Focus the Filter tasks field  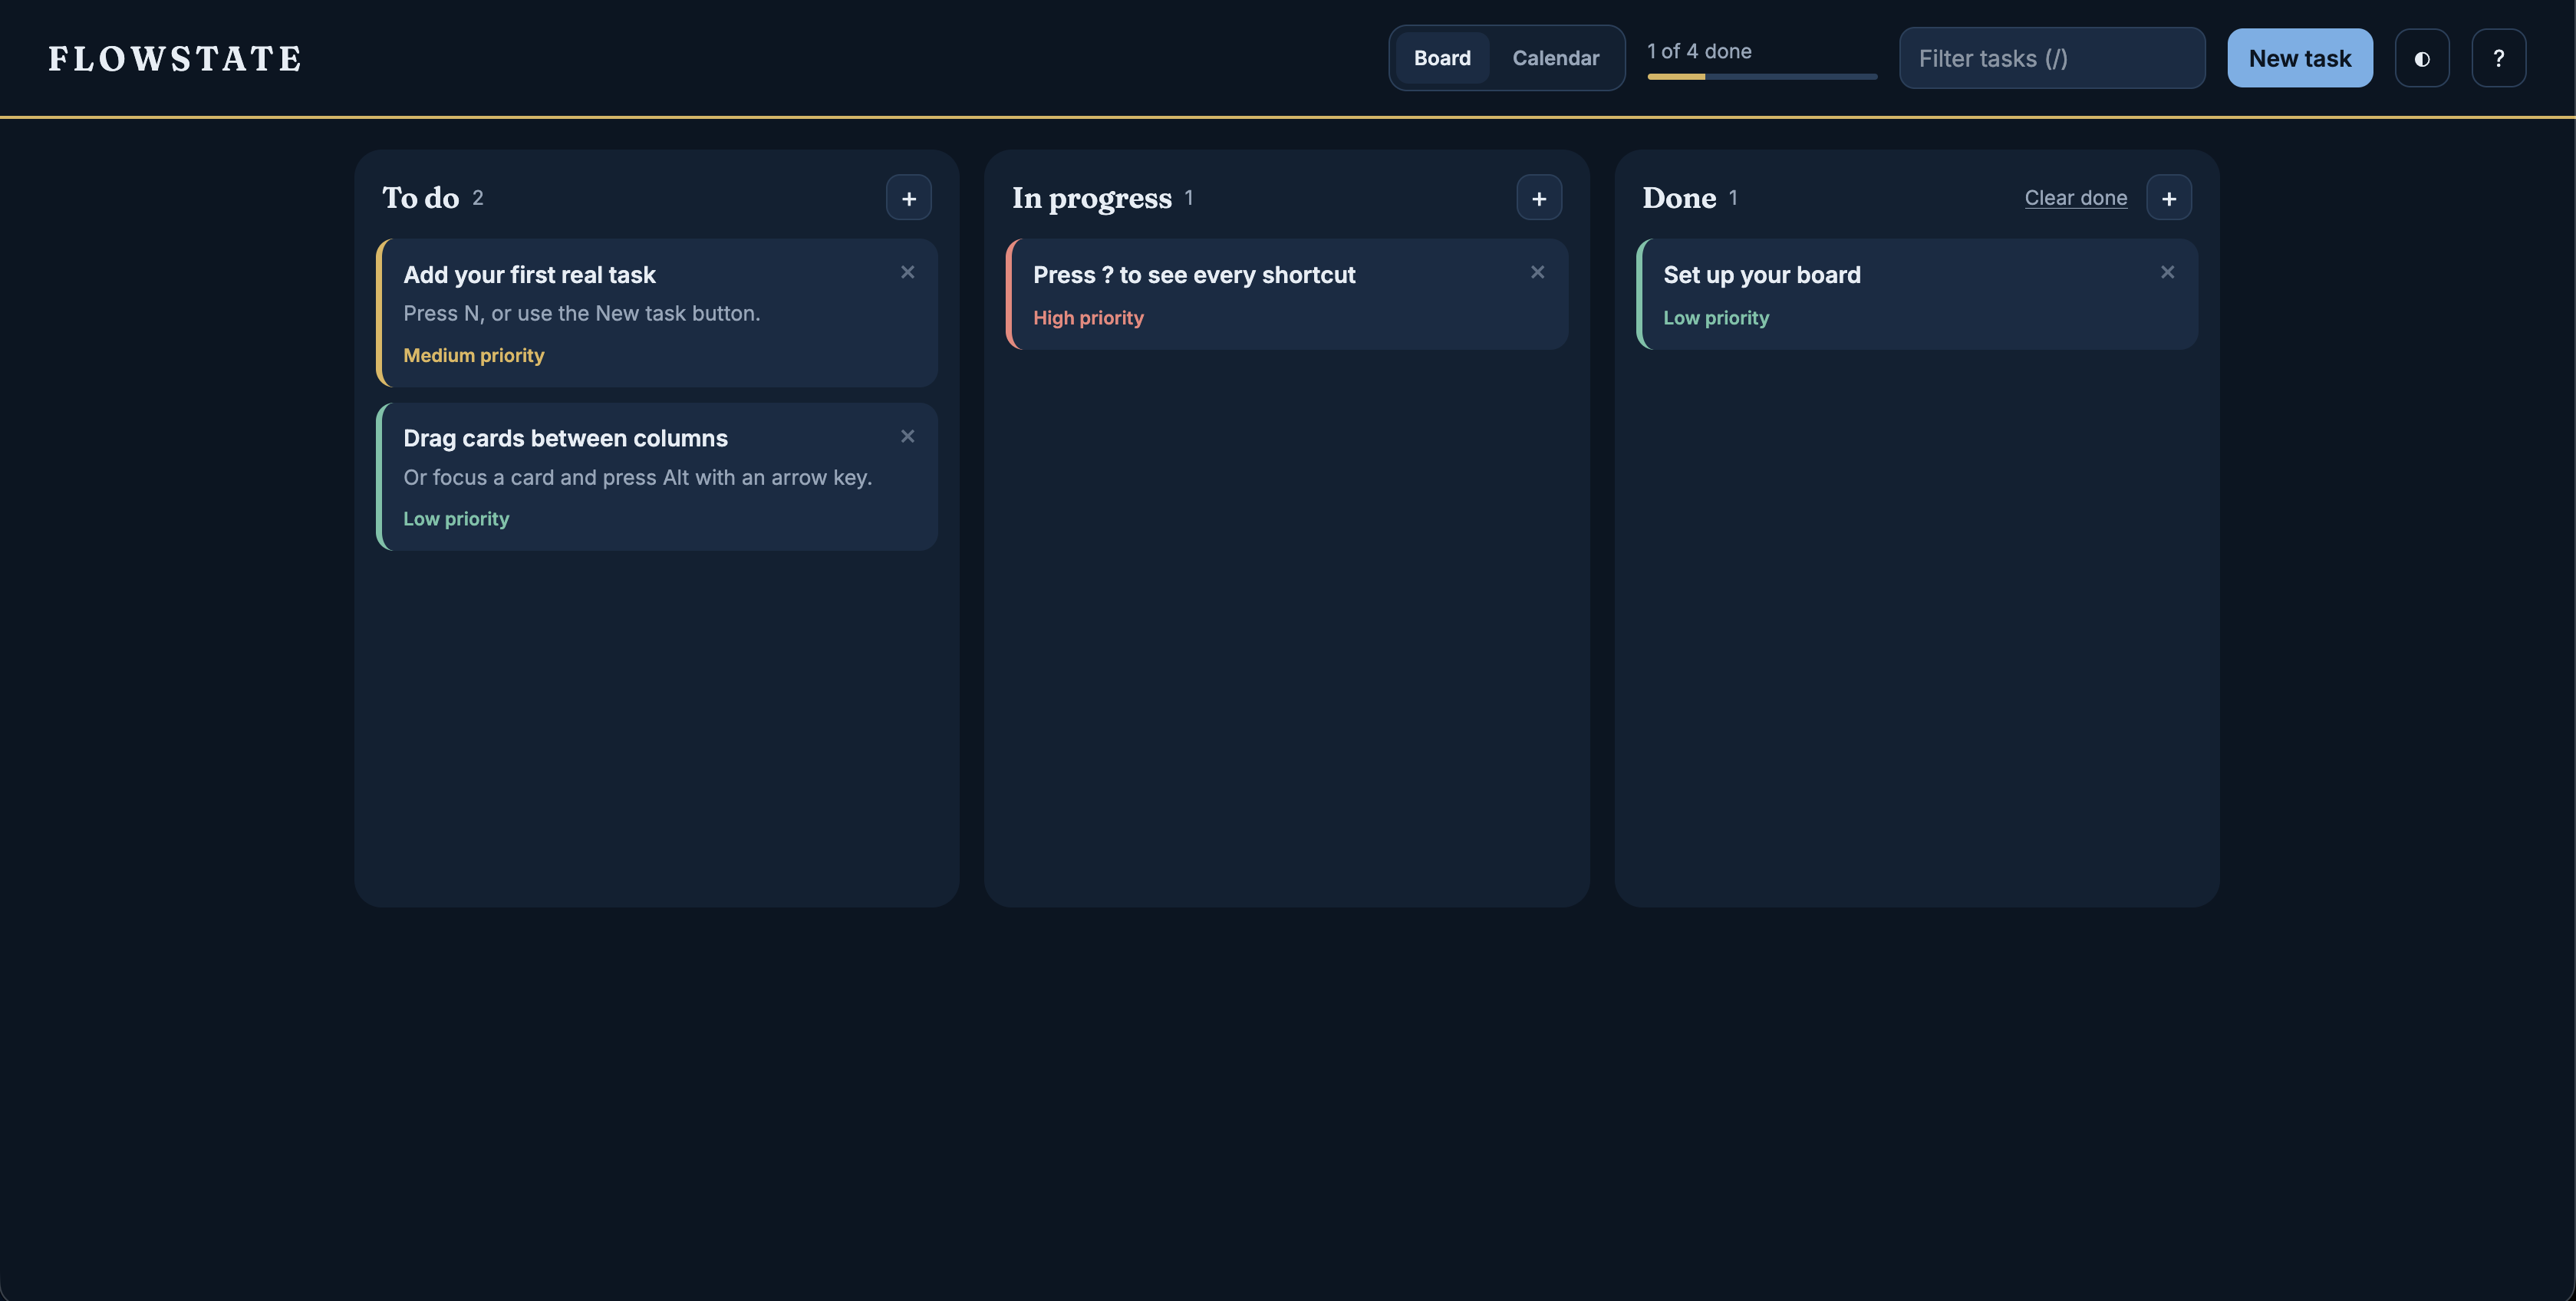[2052, 58]
